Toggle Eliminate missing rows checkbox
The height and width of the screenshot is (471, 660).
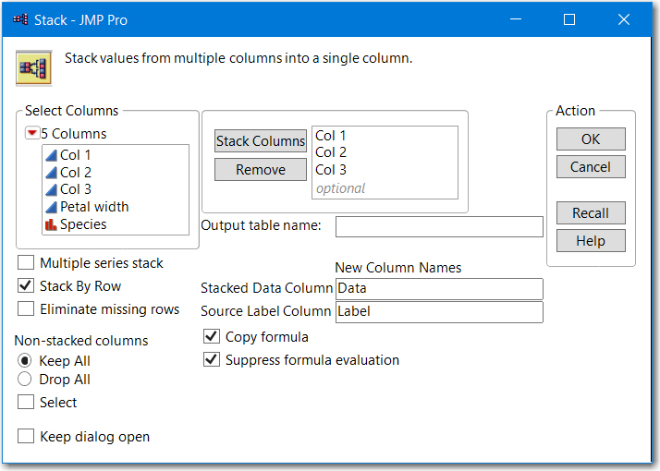(26, 309)
